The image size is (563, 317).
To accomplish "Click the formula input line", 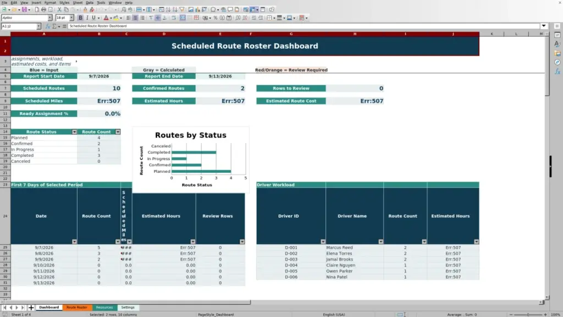I will coord(303,26).
